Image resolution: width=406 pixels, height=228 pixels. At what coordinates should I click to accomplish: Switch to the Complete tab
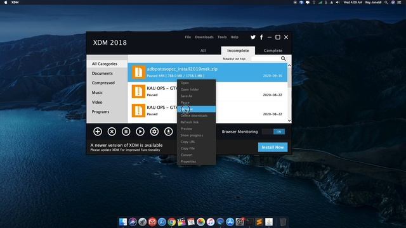coord(273,51)
